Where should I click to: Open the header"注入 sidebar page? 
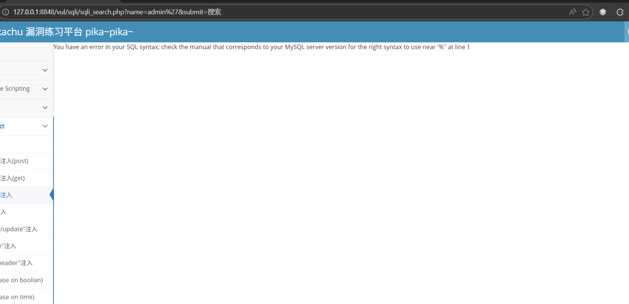point(16,263)
